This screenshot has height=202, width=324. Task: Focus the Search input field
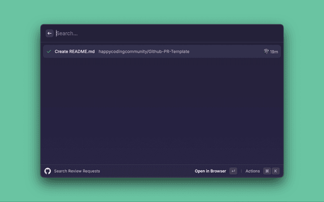152,33
